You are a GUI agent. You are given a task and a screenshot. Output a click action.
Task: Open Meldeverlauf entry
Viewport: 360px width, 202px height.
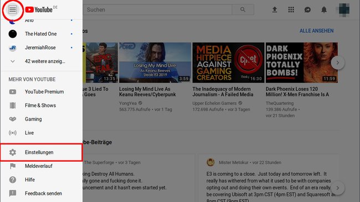point(42,166)
